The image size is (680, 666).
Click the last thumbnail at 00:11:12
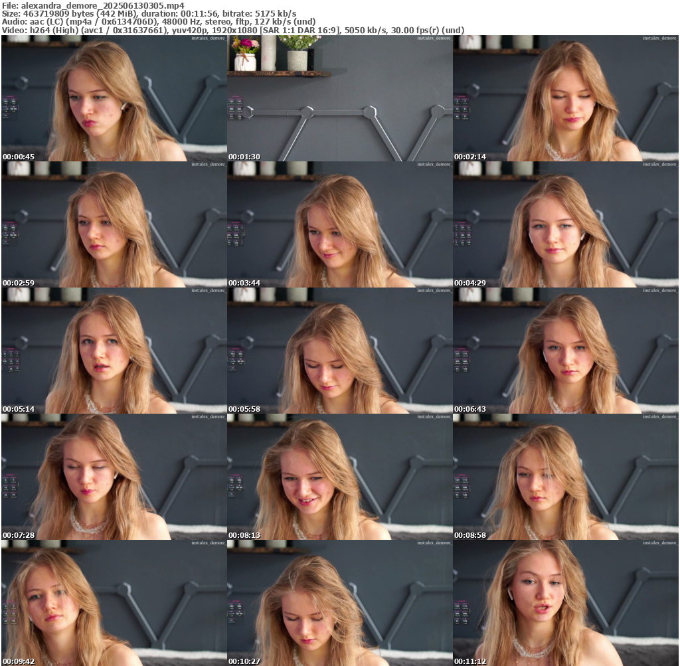(565, 603)
